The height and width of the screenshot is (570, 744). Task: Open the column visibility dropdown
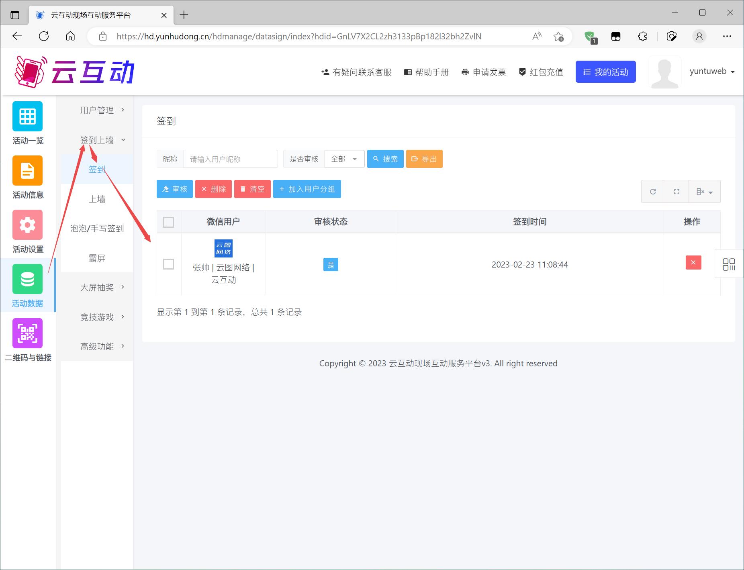pos(704,192)
